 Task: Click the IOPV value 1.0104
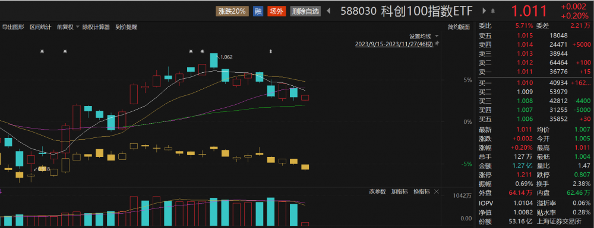pos(523,203)
